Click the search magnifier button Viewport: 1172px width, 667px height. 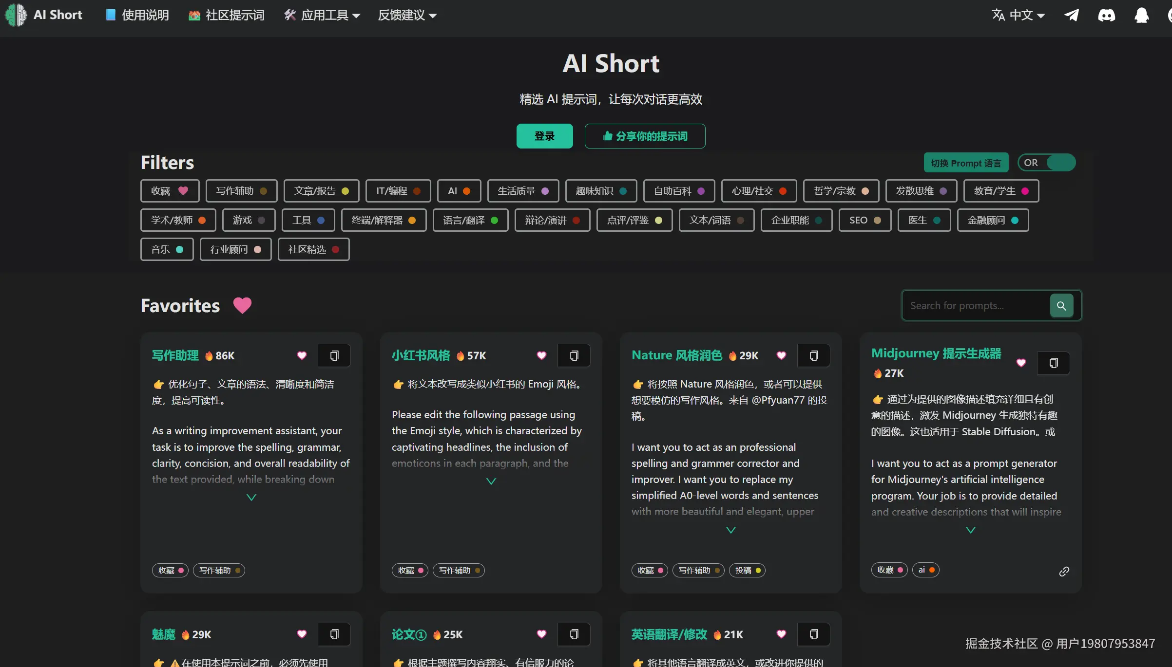pyautogui.click(x=1061, y=306)
